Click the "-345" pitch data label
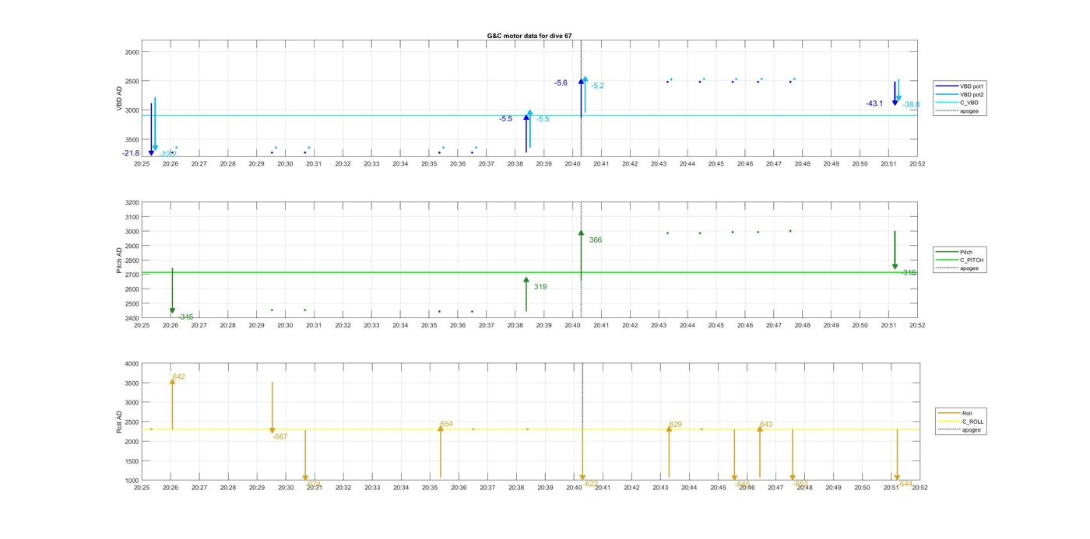The width and height of the screenshot is (1090, 539). coord(185,317)
